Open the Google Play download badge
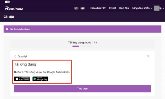This screenshot has width=165, height=99. coord(40,79)
